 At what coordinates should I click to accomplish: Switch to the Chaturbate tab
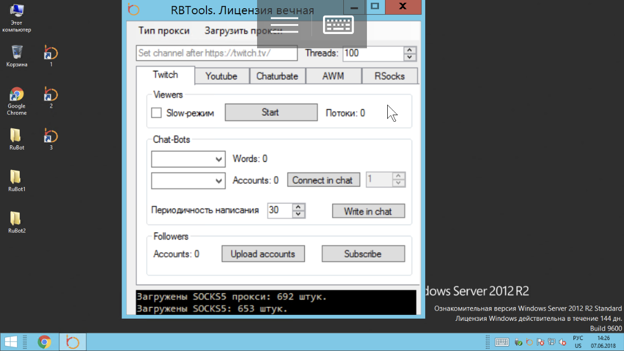tap(277, 76)
